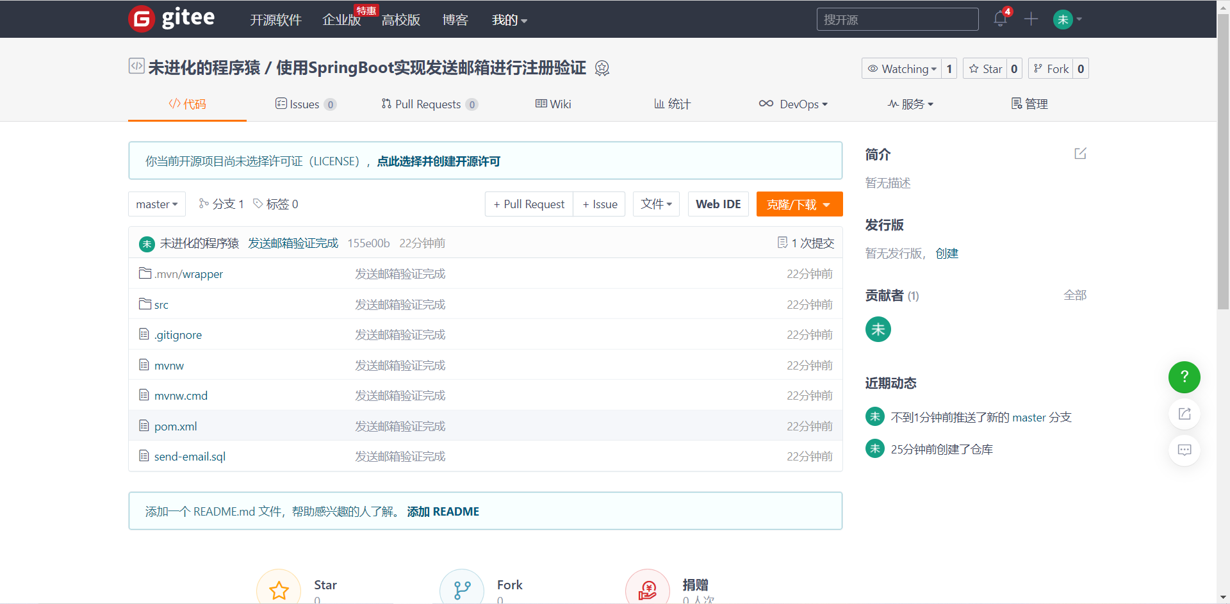The height and width of the screenshot is (604, 1230).
Task: Fork this repository
Action: [x=1051, y=69]
